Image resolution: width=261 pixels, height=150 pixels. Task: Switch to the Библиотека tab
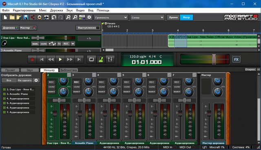(x=69, y=70)
